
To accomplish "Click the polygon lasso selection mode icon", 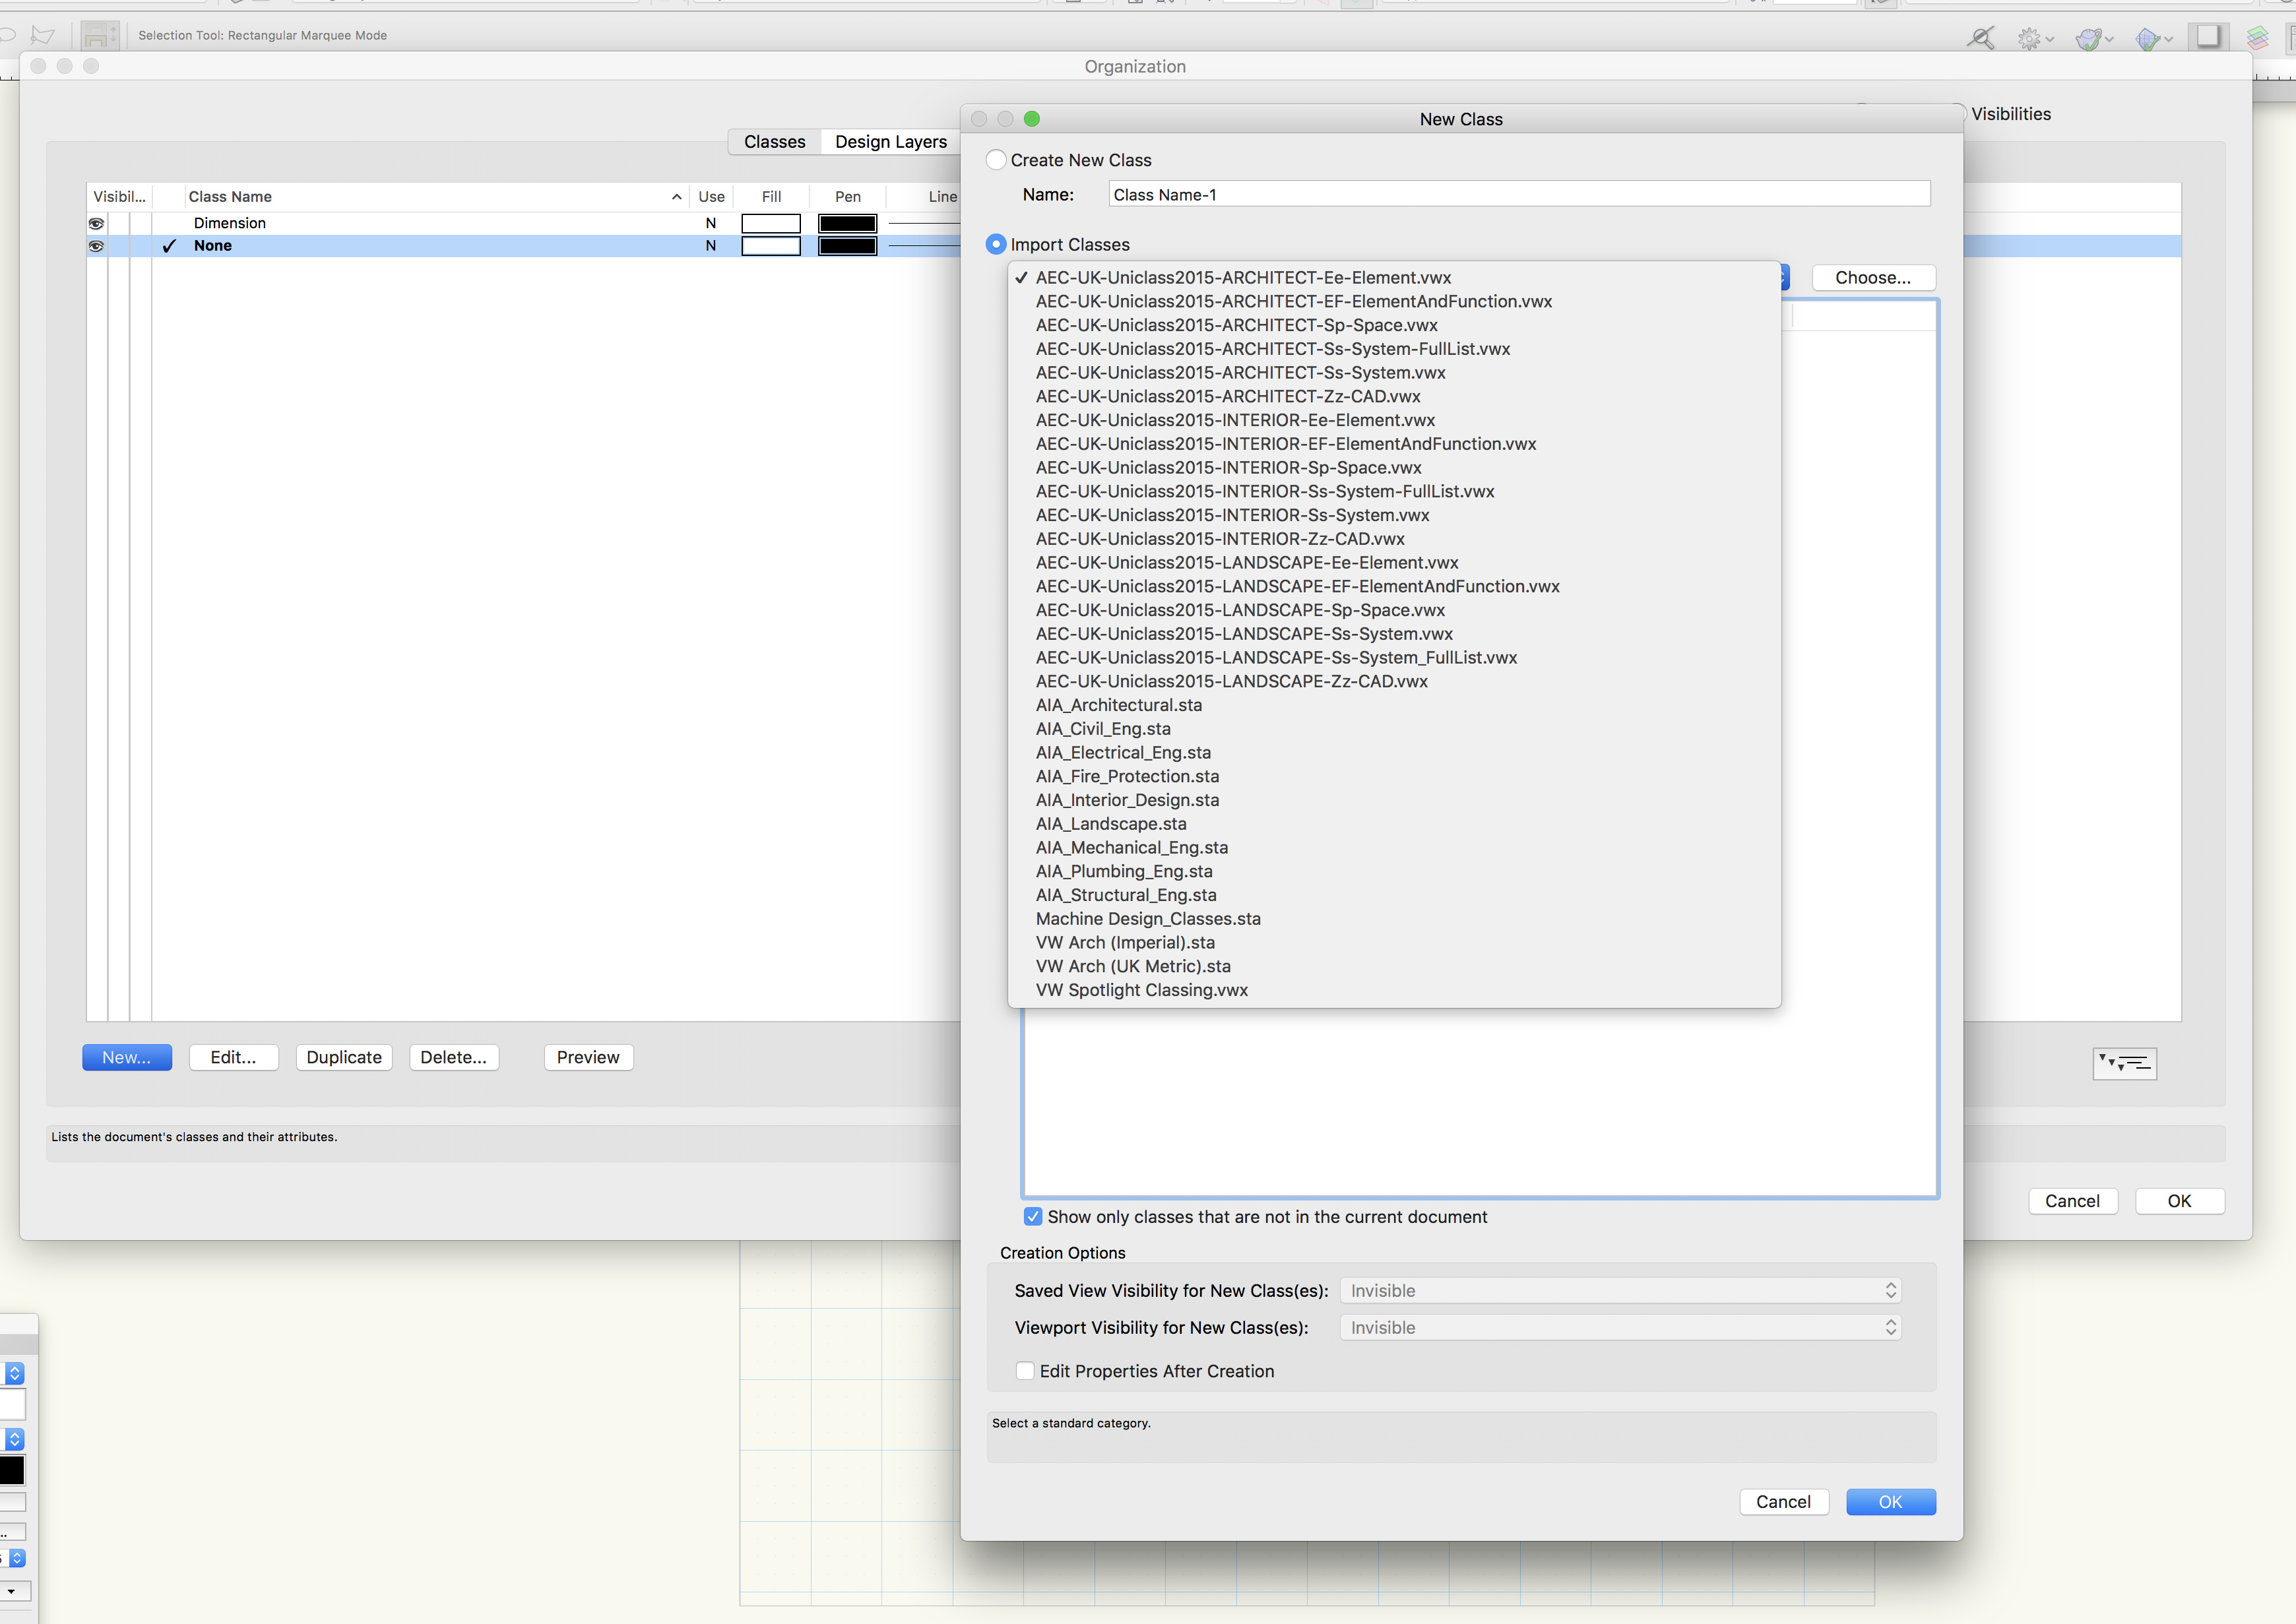I will click(42, 36).
